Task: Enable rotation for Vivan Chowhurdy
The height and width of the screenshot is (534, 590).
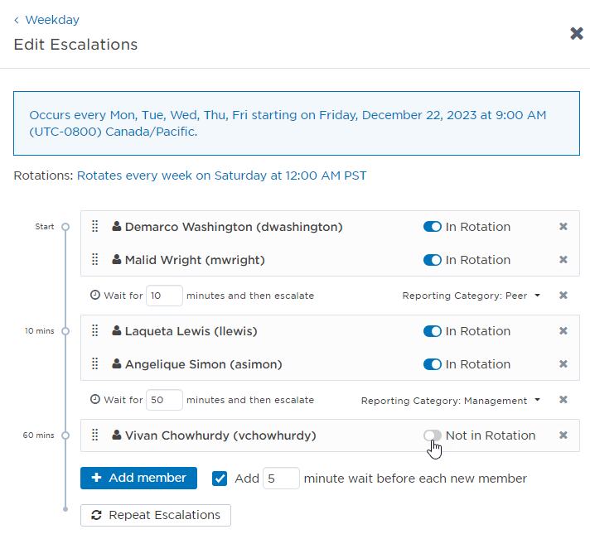Action: click(x=432, y=435)
